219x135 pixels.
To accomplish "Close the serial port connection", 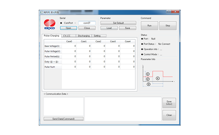I will (87, 28).
